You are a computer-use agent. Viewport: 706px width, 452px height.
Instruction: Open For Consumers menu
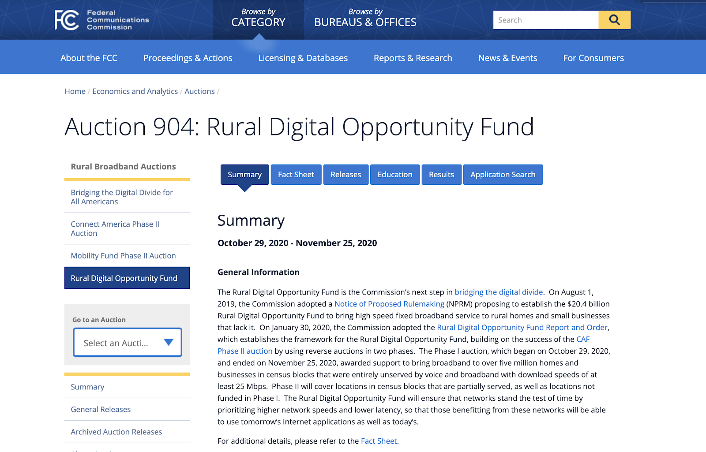593,58
